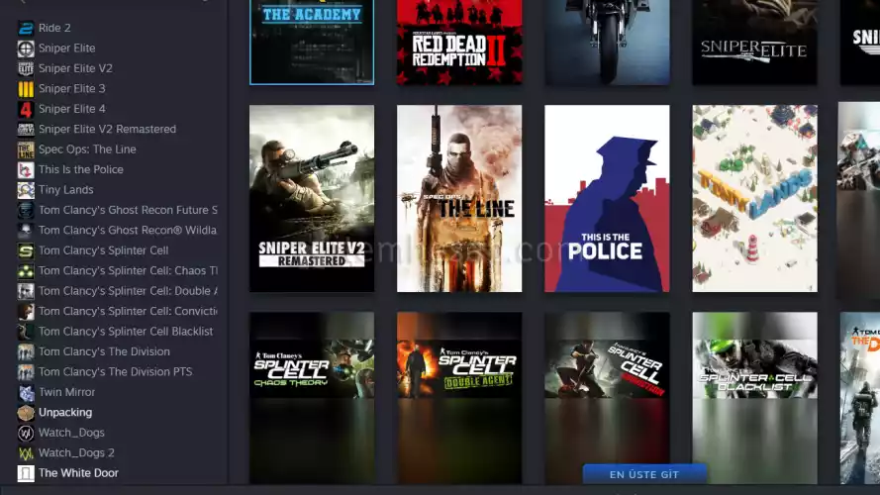Viewport: 880px width, 495px height.
Task: Click the Tiny Lands cover artwork
Action: point(754,199)
